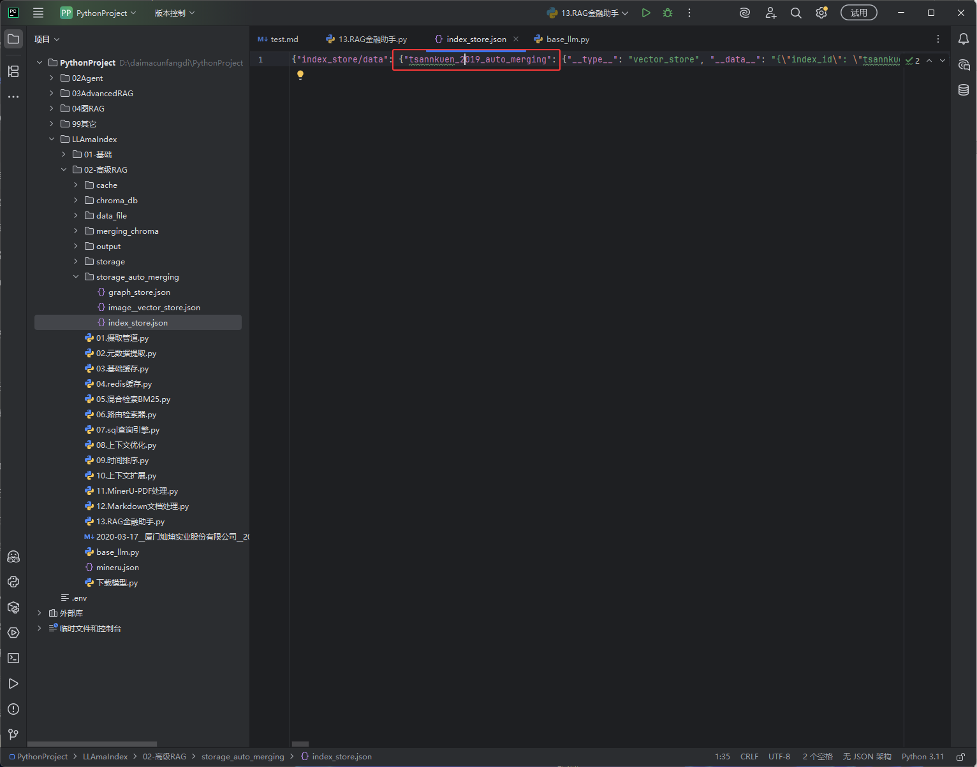Close the index_store.json tab
Screen dimensions: 977x767
tap(516, 39)
